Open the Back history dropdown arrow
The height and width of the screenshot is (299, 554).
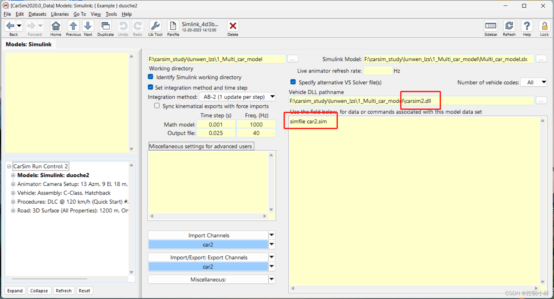tap(19, 26)
